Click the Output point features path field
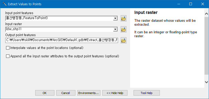This screenshot has width=209, height=99. (62, 40)
